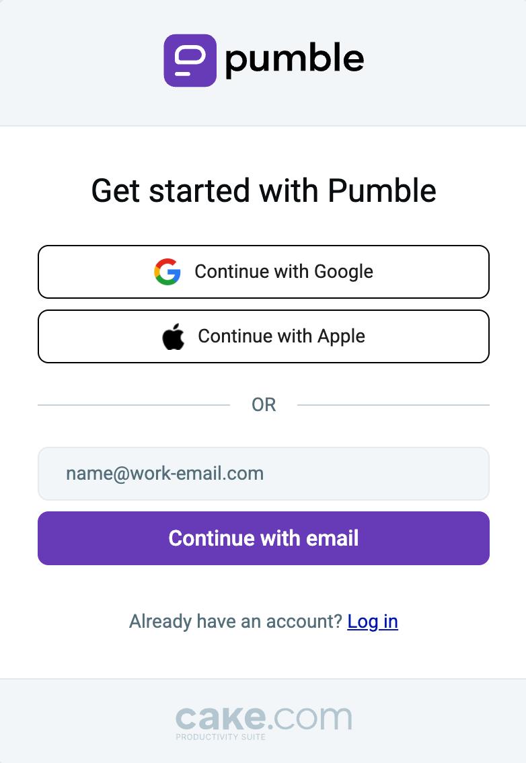Choose Continue with Apple button
The width and height of the screenshot is (526, 763).
pyautogui.click(x=263, y=336)
